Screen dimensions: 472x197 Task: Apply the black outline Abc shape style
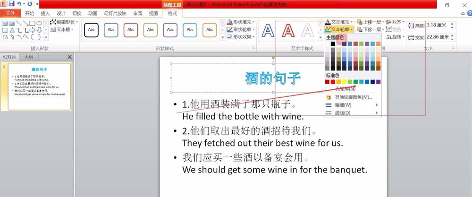coord(91,30)
